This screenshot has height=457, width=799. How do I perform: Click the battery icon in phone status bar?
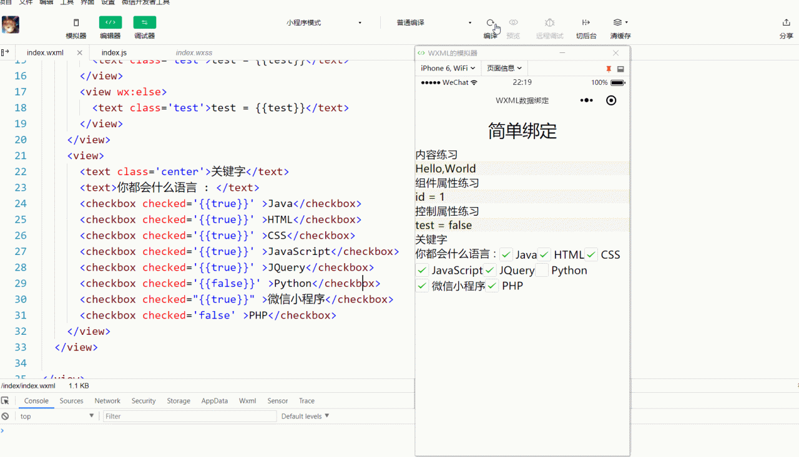[x=618, y=82]
